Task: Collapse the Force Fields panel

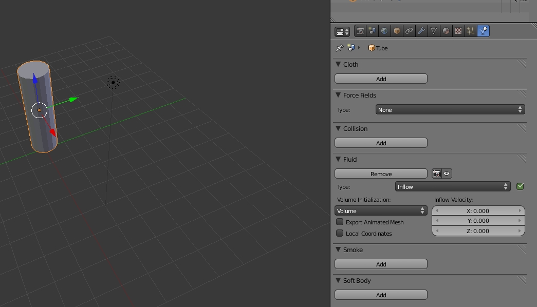Action: 338,95
